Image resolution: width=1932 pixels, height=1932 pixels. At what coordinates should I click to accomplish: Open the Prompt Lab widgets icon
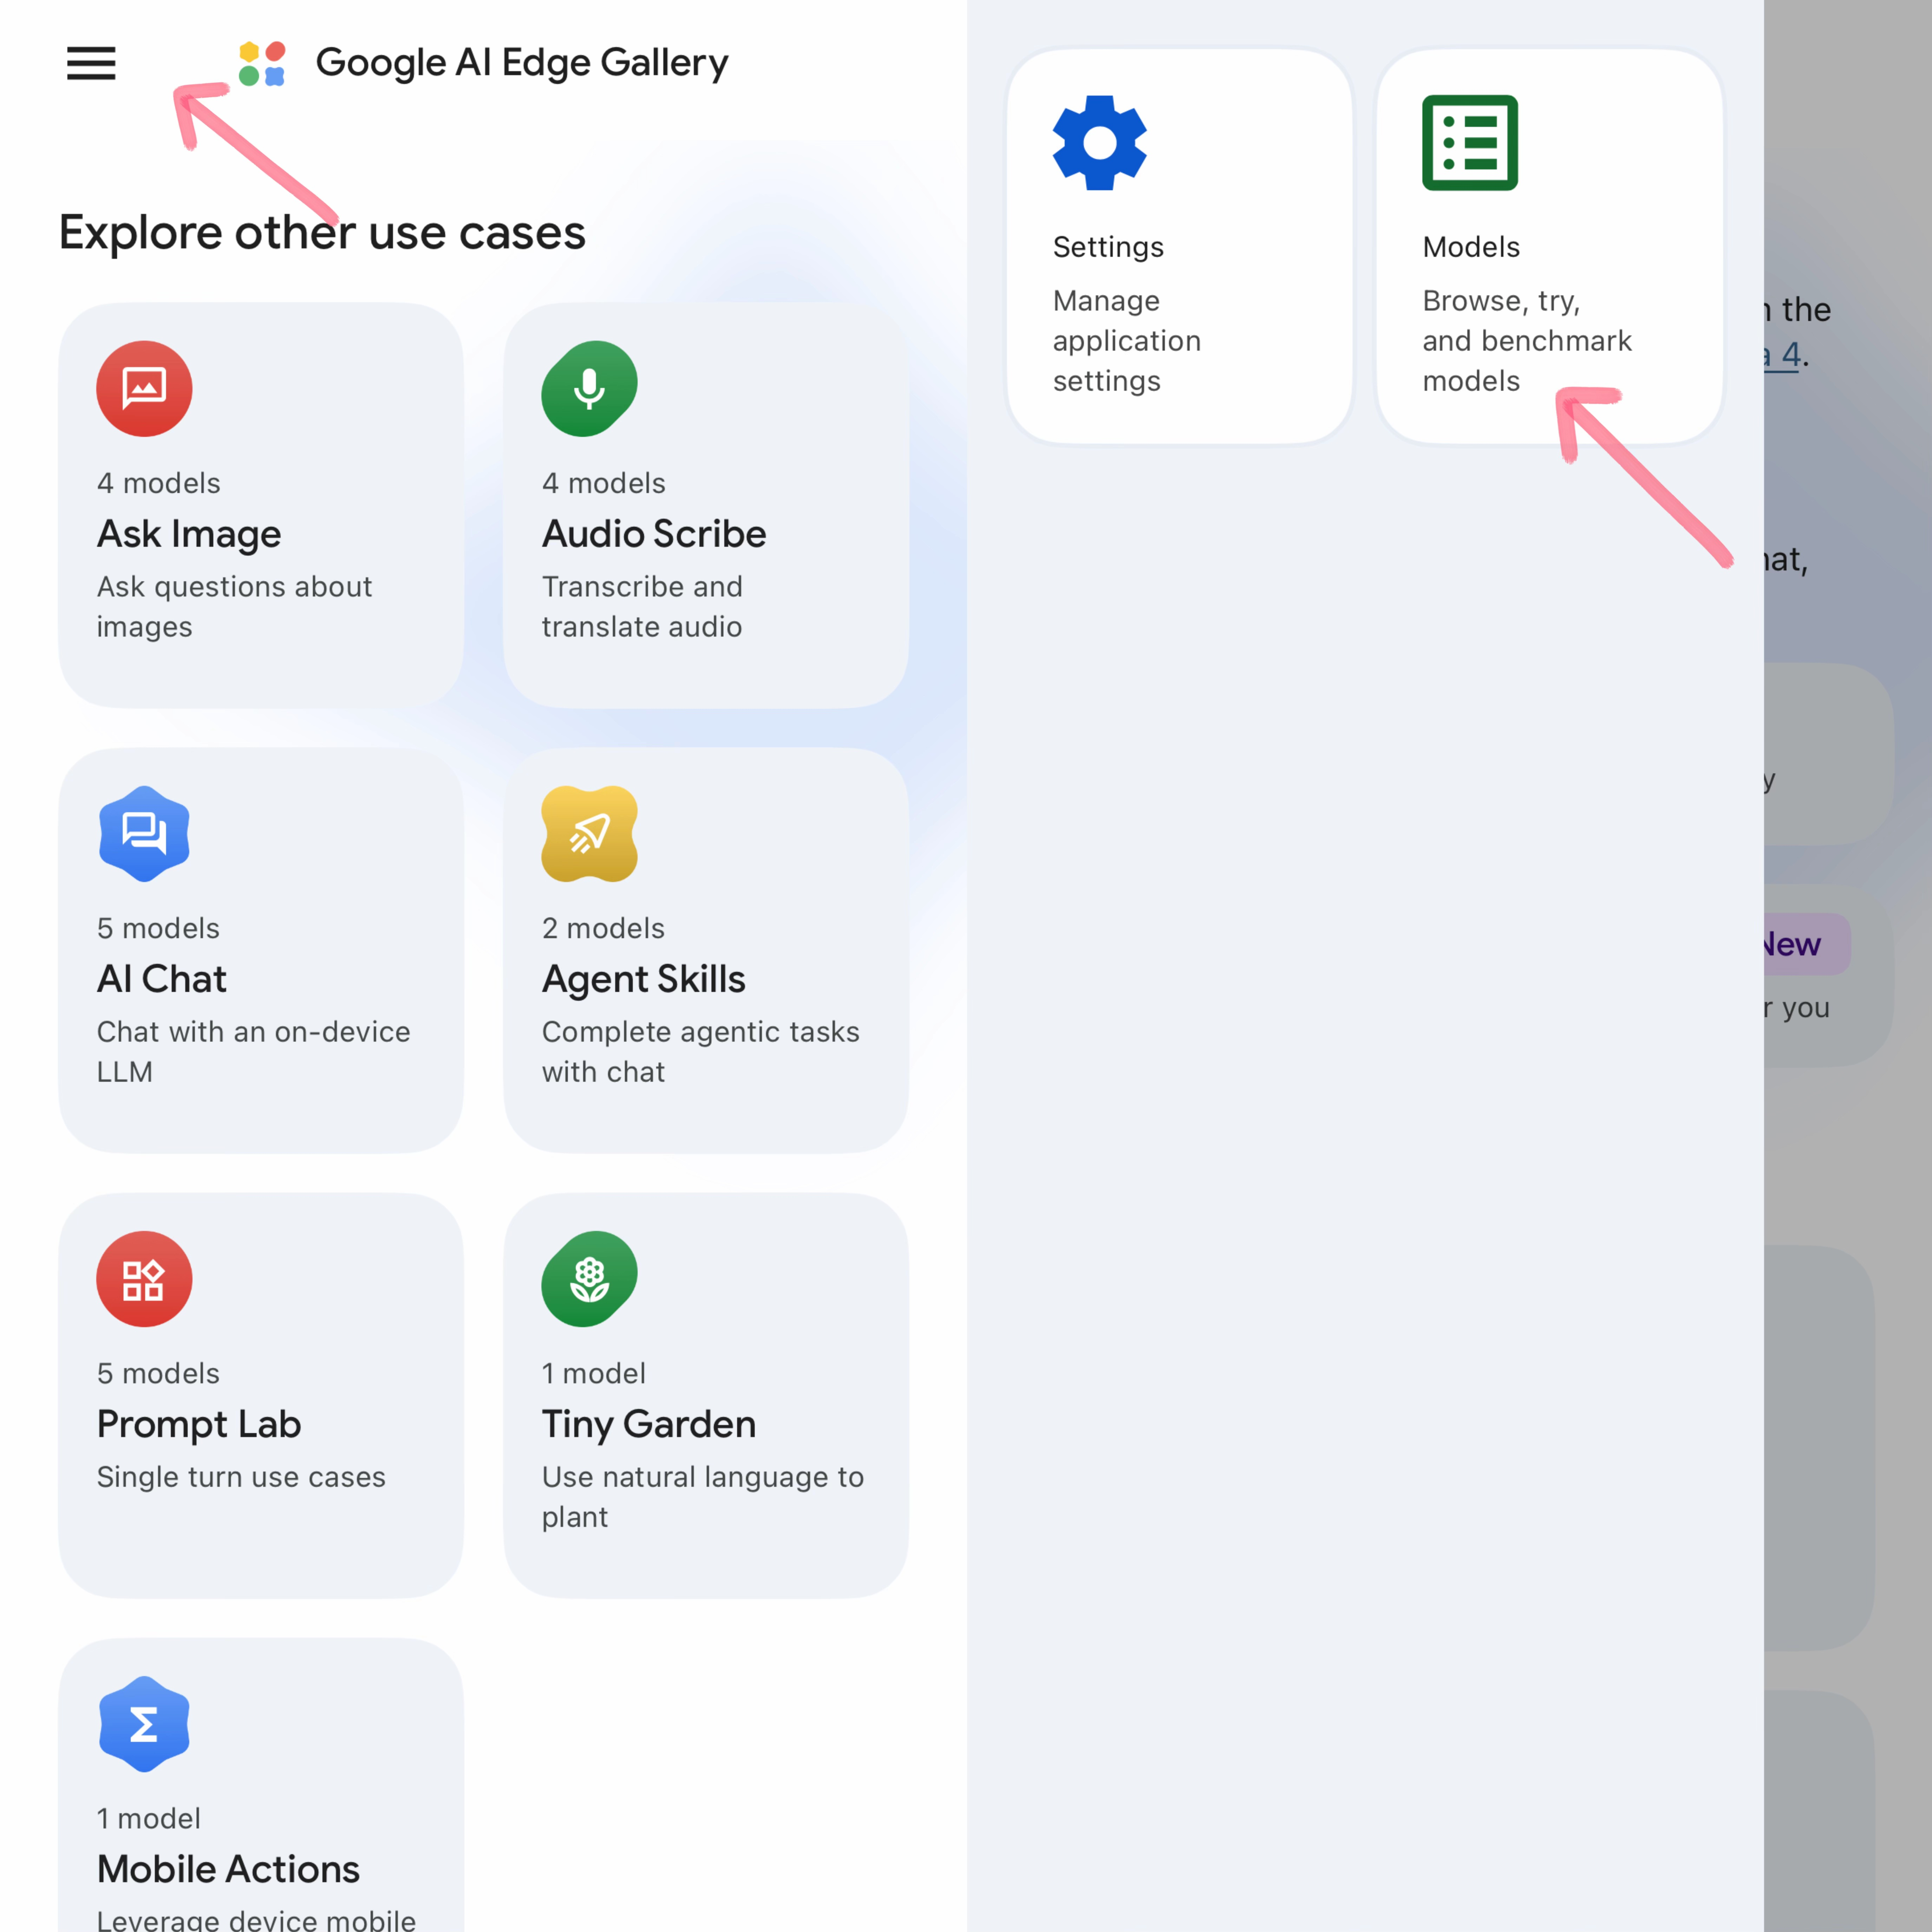point(144,1278)
